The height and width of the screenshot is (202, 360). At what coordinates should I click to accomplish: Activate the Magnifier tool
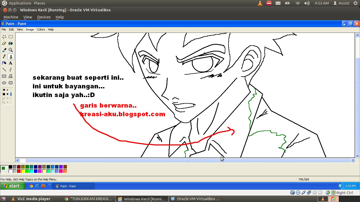point(11,50)
